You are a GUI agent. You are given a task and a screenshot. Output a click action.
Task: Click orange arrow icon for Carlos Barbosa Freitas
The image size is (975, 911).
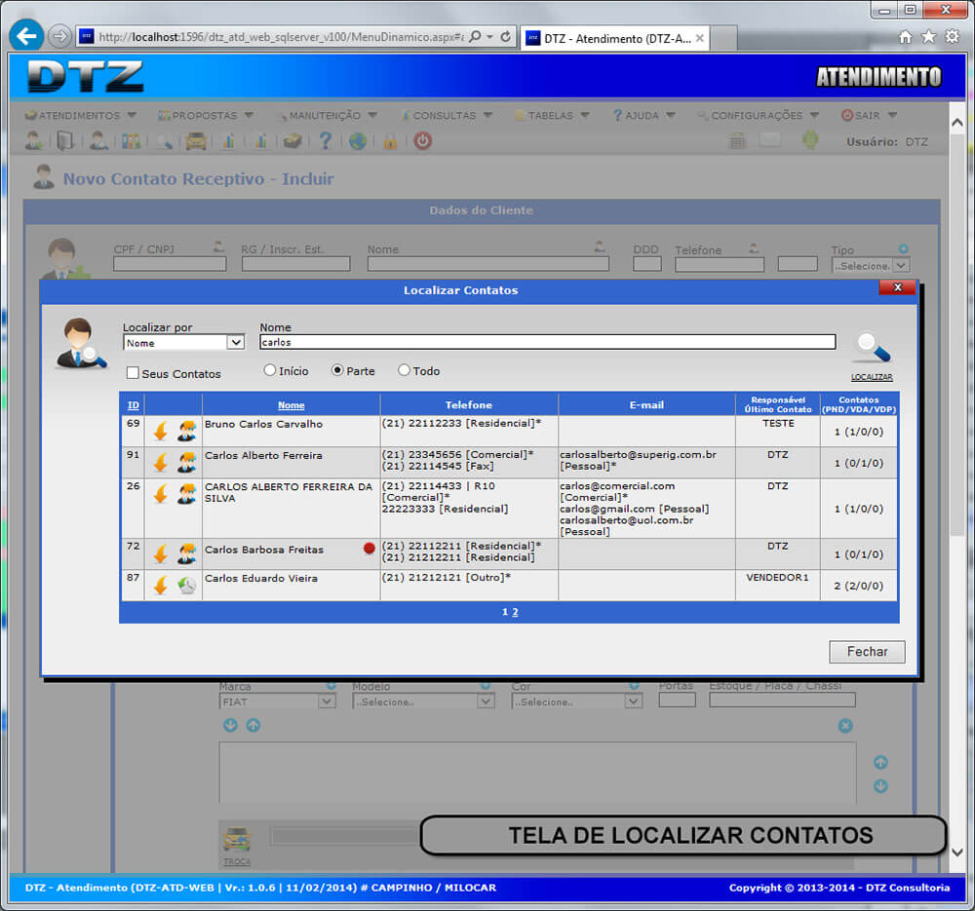(161, 554)
